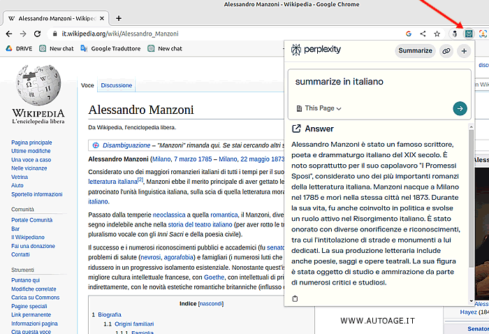Click the Summarize button
Viewport: 489px width, 334px height.
[415, 50]
